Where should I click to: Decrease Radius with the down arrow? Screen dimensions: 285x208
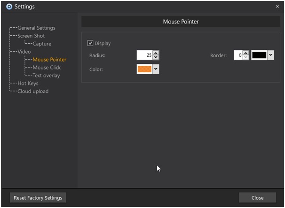156,58
